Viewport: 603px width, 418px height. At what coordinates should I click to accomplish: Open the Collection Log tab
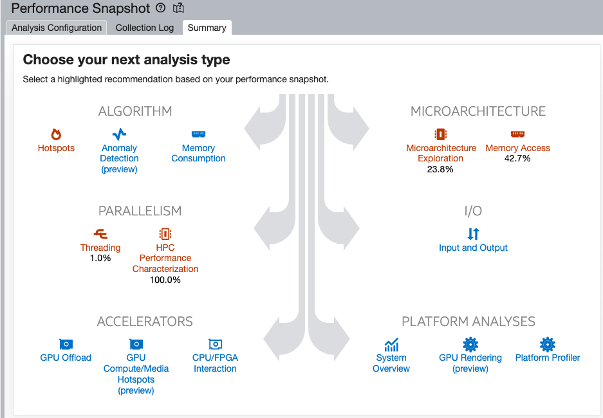(145, 28)
